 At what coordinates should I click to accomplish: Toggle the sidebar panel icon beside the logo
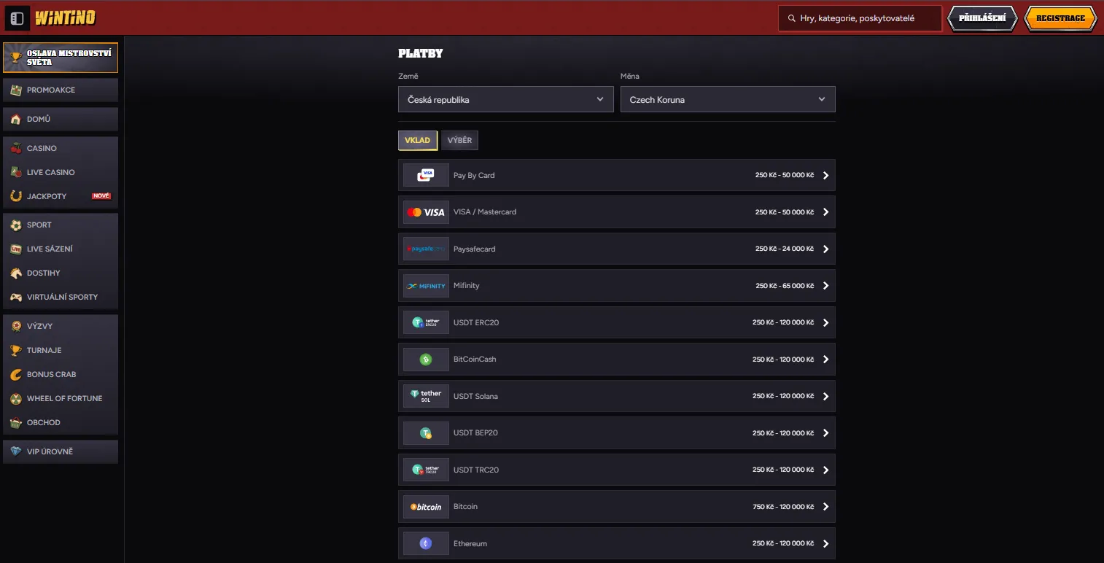click(x=18, y=18)
